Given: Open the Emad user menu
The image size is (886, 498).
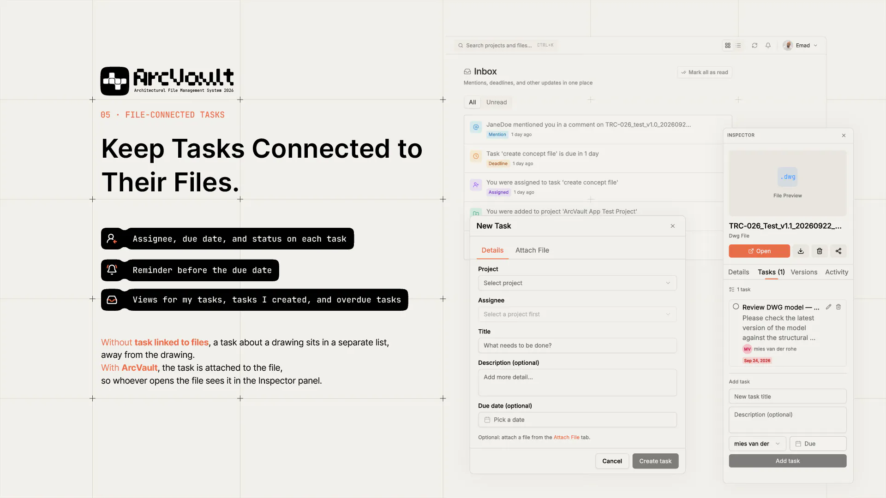Looking at the screenshot, I should pyautogui.click(x=801, y=45).
